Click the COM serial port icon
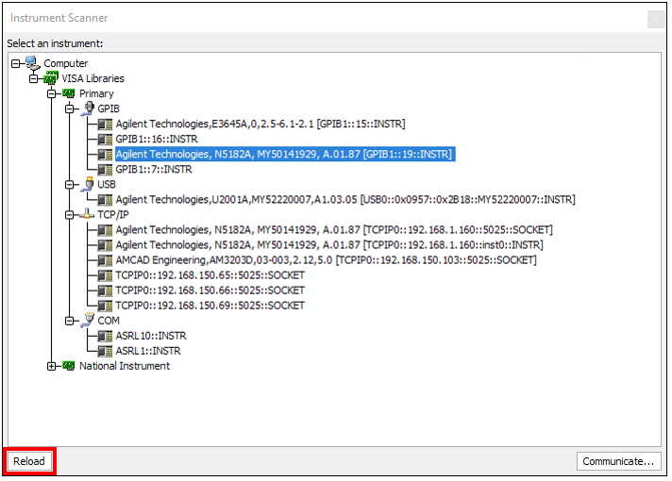 (x=88, y=320)
